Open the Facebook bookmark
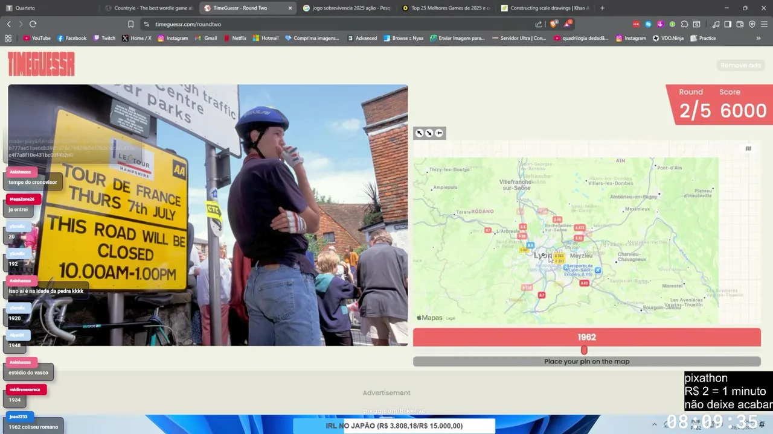Screen dimensions: 773x434 point(72,38)
